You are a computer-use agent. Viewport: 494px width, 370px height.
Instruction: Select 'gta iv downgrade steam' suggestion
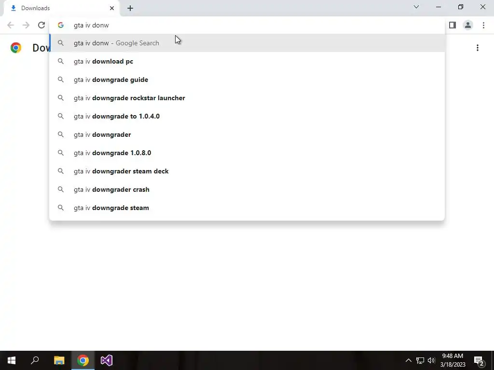pos(247,208)
